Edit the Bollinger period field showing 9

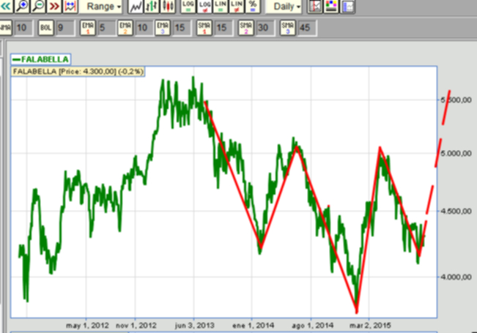[x=64, y=28]
